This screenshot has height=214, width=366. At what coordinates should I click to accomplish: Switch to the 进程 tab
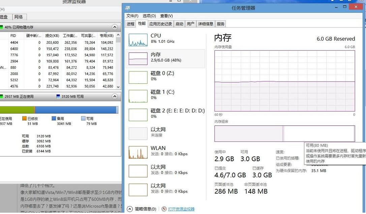coord(130,24)
